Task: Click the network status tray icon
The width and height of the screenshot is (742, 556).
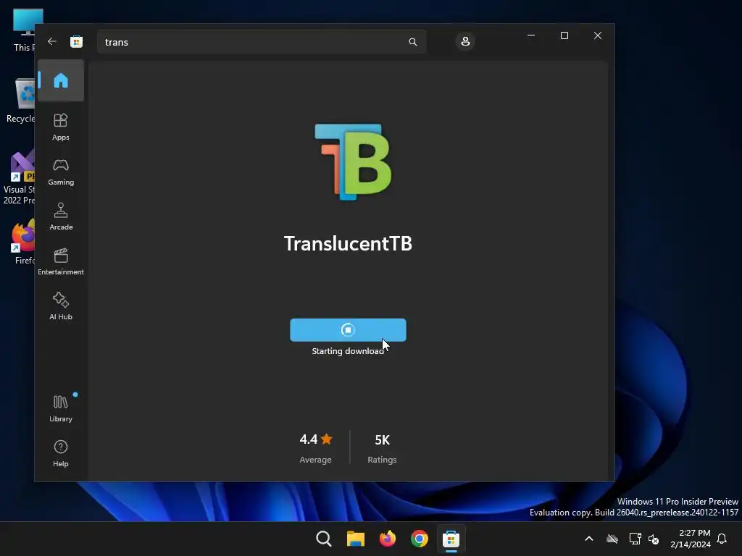Action: coord(635,539)
